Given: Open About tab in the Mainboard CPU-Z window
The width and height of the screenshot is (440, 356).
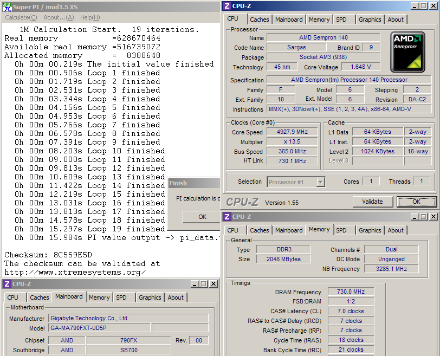Looking at the screenshot, I should [x=176, y=297].
